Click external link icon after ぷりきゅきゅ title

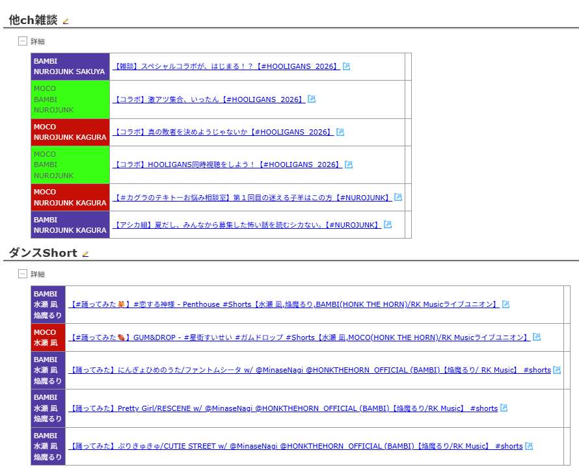point(529,445)
